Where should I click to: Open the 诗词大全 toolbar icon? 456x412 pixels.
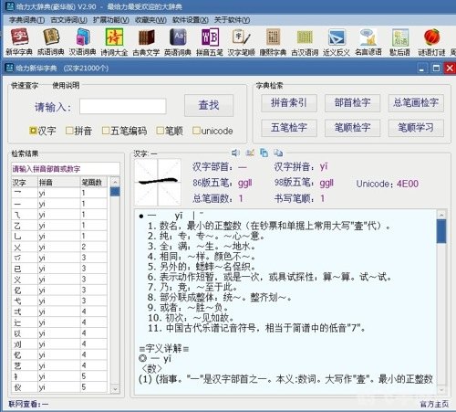coord(114,42)
